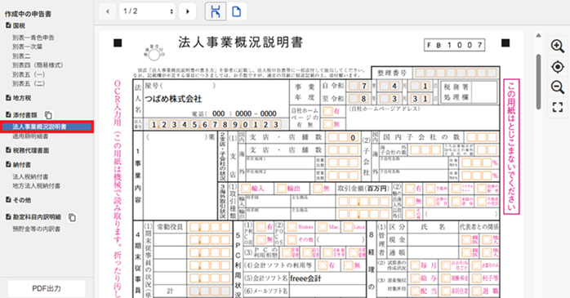Select single page view icon

[236, 11]
